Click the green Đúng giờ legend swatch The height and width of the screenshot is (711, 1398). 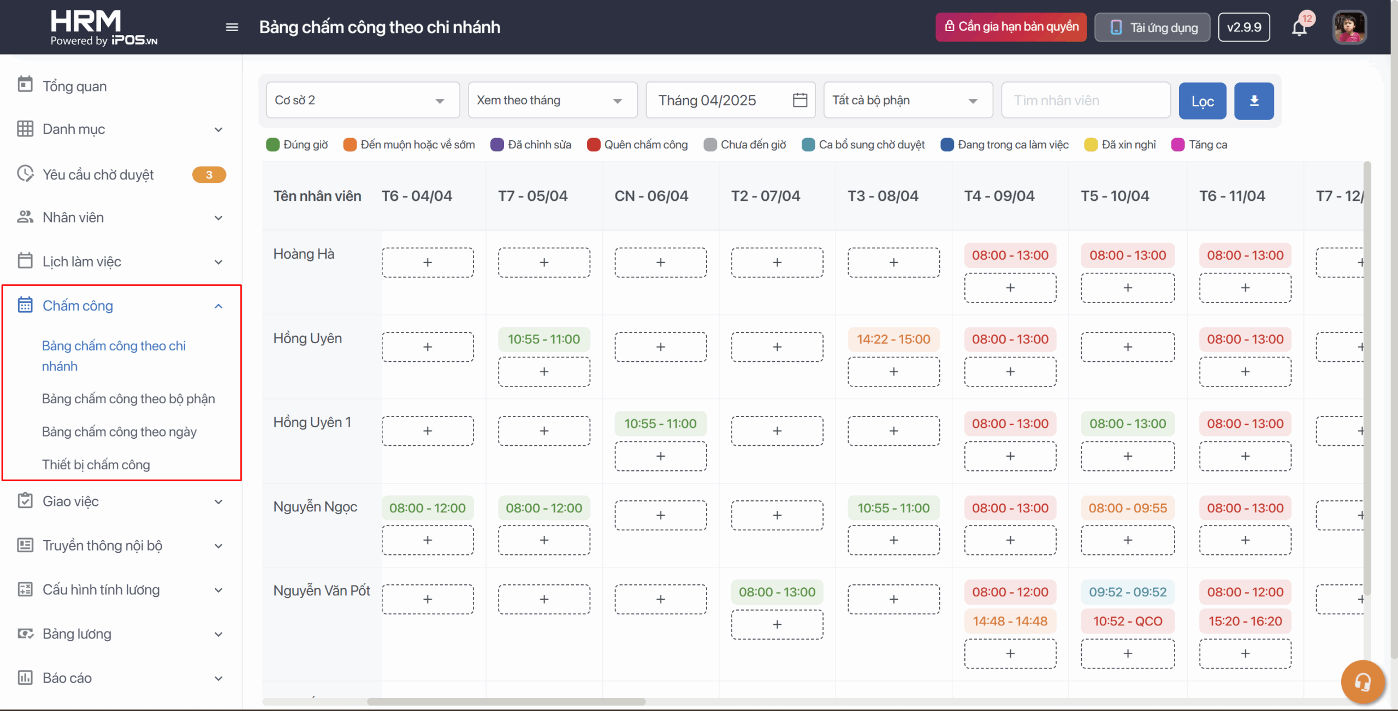(x=273, y=145)
